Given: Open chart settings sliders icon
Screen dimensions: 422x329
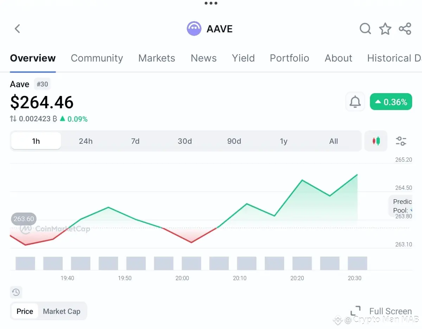Looking at the screenshot, I should pos(401,141).
